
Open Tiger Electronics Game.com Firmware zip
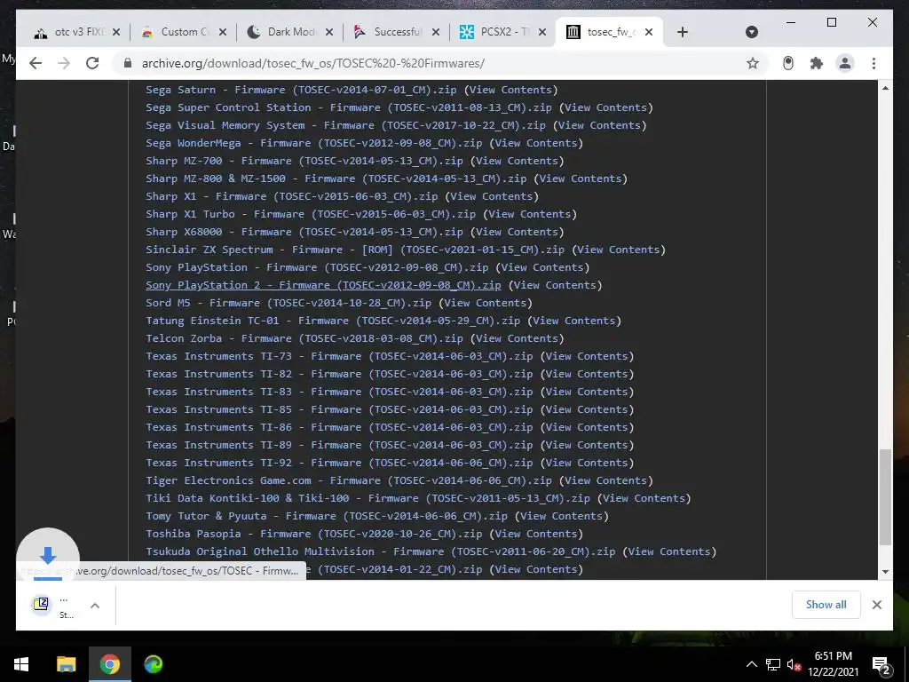click(x=348, y=480)
